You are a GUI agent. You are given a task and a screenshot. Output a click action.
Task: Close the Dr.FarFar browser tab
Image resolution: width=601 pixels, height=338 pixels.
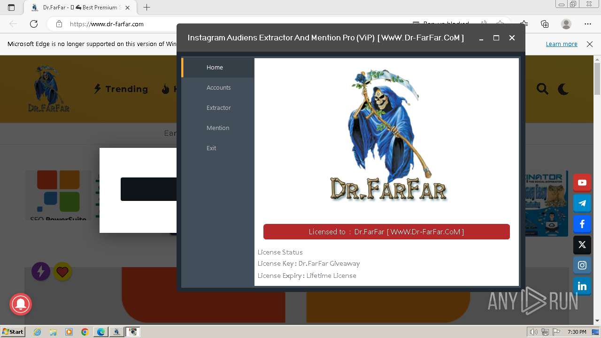[127, 8]
